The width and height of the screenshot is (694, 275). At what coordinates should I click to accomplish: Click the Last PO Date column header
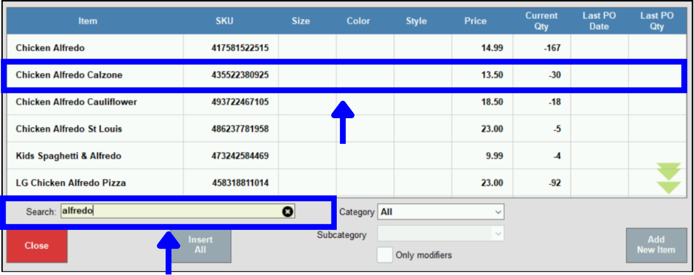599,21
